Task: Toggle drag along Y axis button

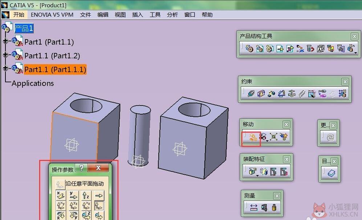Action: point(74,196)
